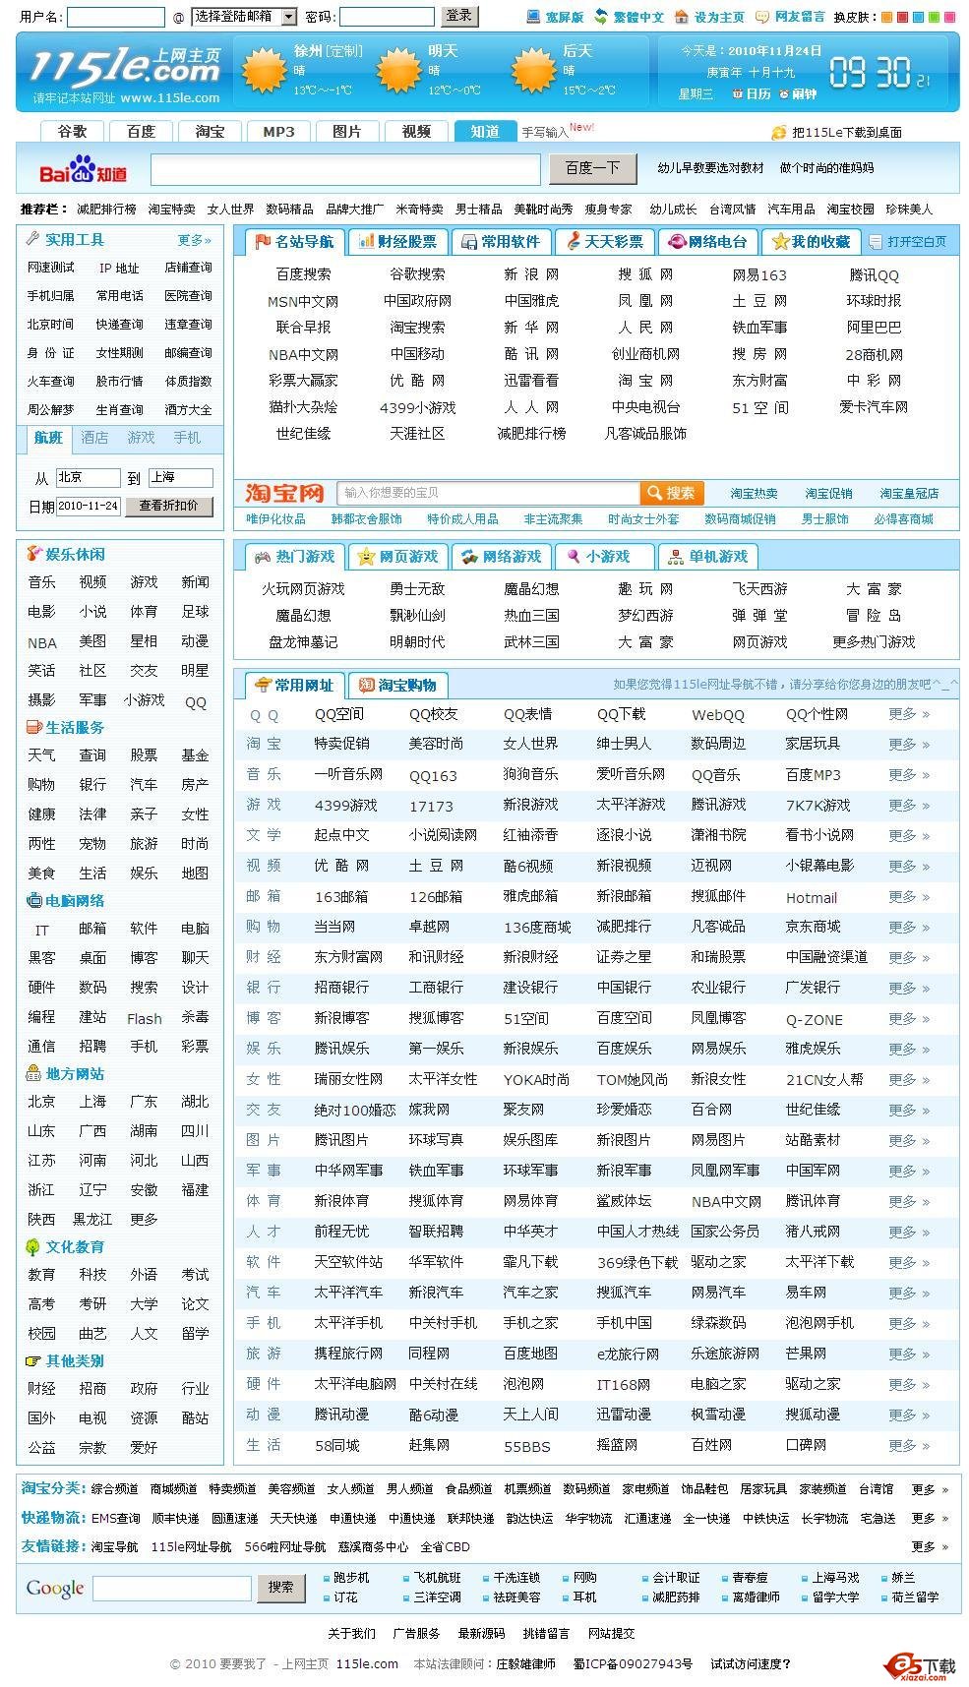The width and height of the screenshot is (969, 1687).
Task: Click the 娱乐休闲 section icon
Action: [x=34, y=554]
